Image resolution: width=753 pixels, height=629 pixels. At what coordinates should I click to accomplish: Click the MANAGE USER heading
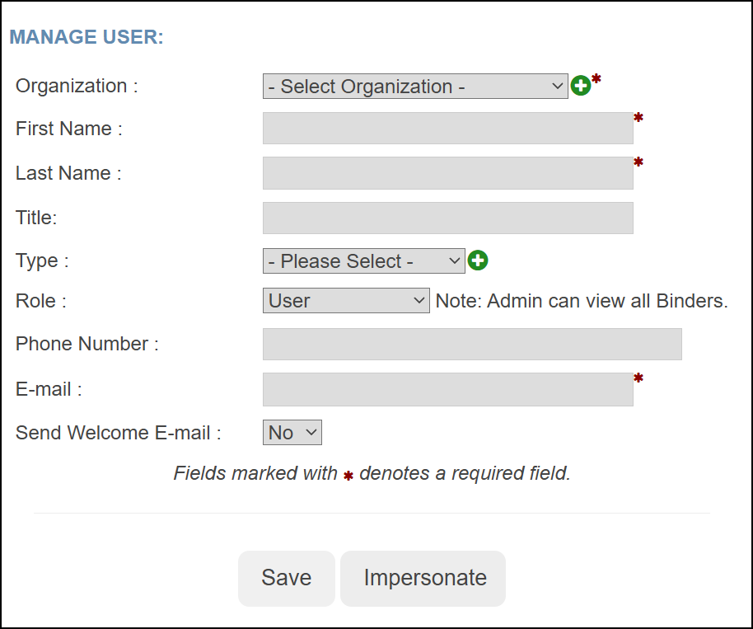pos(87,37)
